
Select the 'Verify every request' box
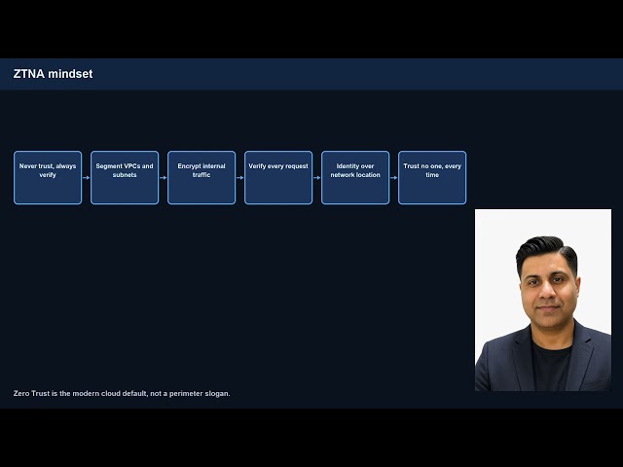(278, 177)
